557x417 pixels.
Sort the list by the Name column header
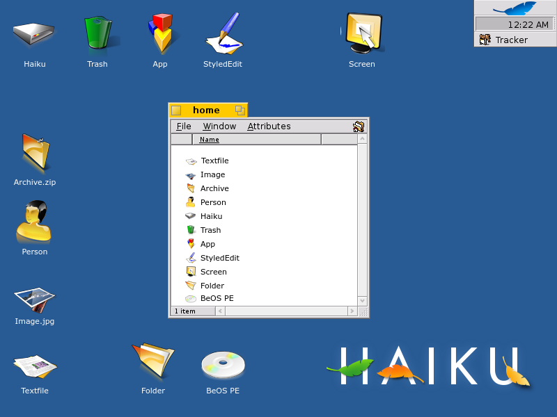[x=256, y=140]
